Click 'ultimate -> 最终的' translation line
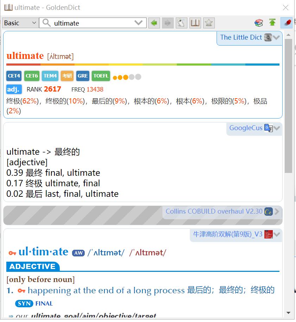This screenshot has width=296, height=322. point(43,152)
